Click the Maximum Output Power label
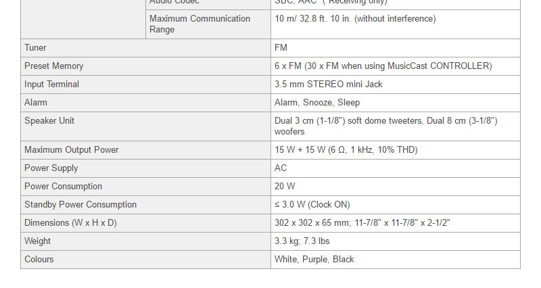541x288 pixels. (71, 150)
